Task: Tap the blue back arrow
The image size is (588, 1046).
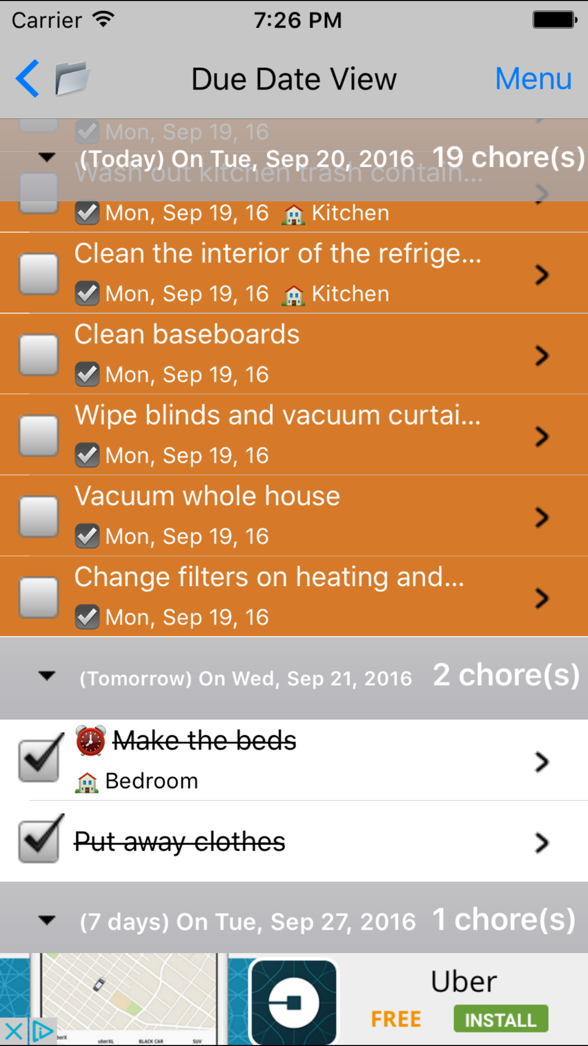Action: pos(28,78)
